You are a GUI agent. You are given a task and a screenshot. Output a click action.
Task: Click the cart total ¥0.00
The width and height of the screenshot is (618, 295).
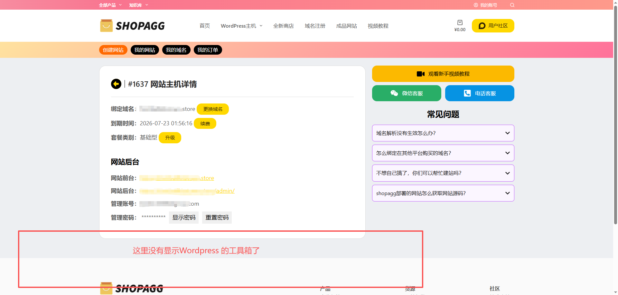click(x=460, y=30)
